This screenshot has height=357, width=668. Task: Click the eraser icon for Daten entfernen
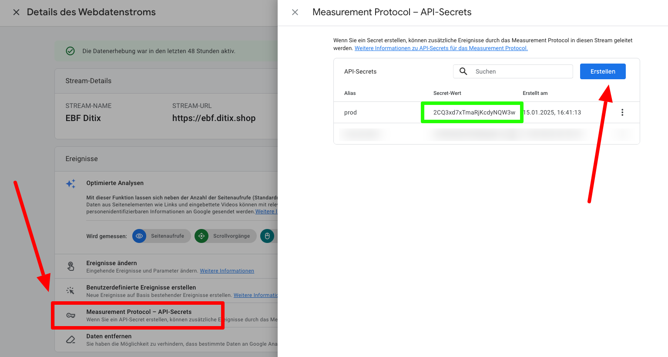pos(70,340)
